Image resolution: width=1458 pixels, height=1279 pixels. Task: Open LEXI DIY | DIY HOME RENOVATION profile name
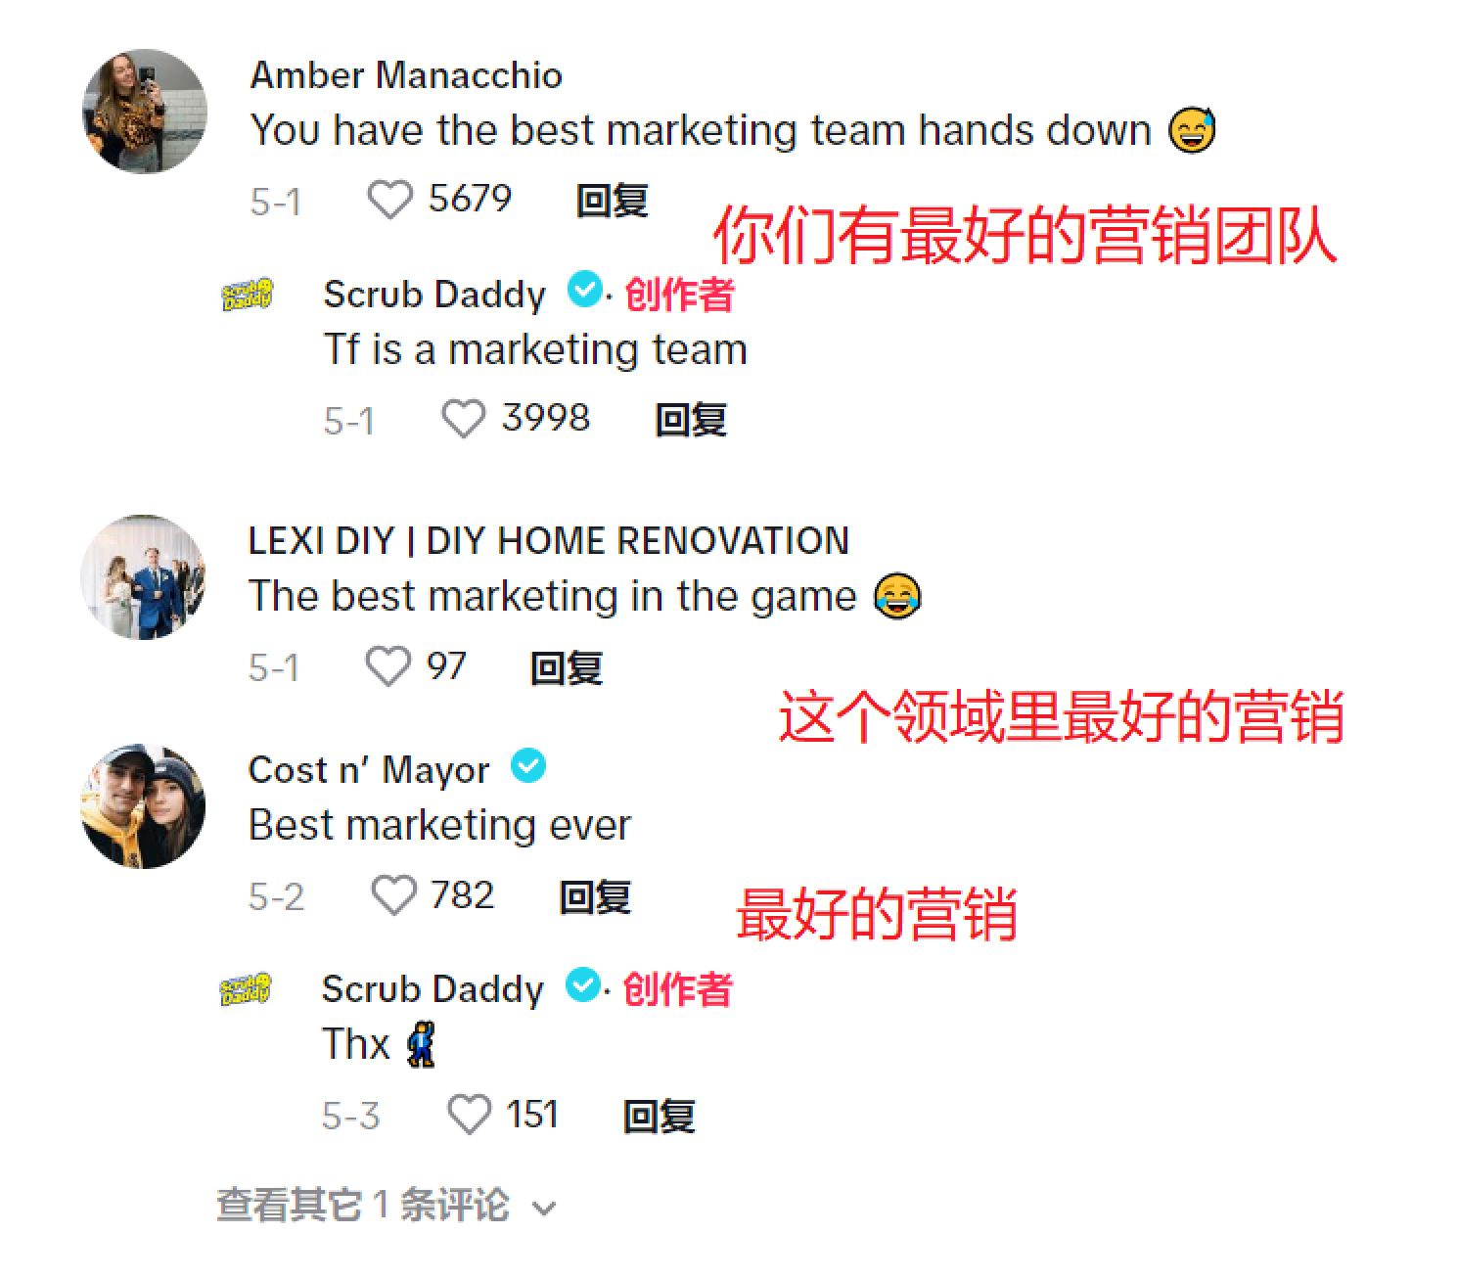pos(549,540)
